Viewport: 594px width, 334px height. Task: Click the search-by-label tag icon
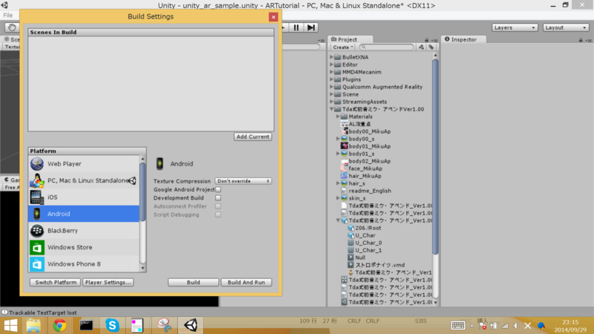[431, 47]
